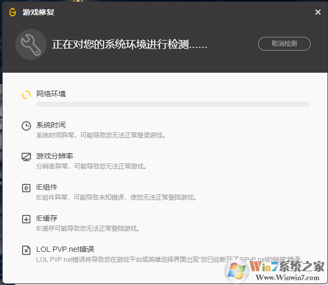The width and height of the screenshot is (328, 285).
Task: Click the 分辨率异常 description text
Action: pos(91,166)
